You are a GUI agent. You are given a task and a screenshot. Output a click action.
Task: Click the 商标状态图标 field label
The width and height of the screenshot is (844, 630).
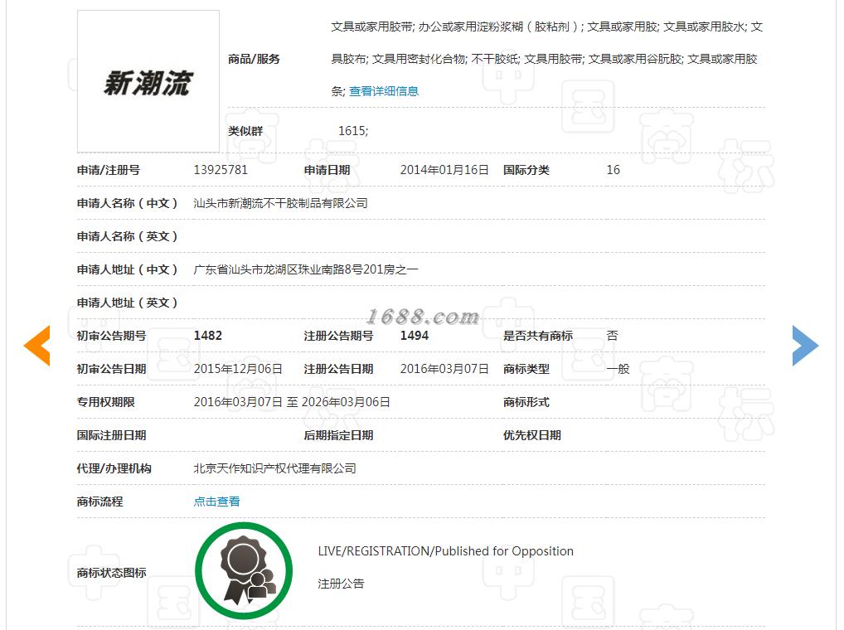point(111,573)
